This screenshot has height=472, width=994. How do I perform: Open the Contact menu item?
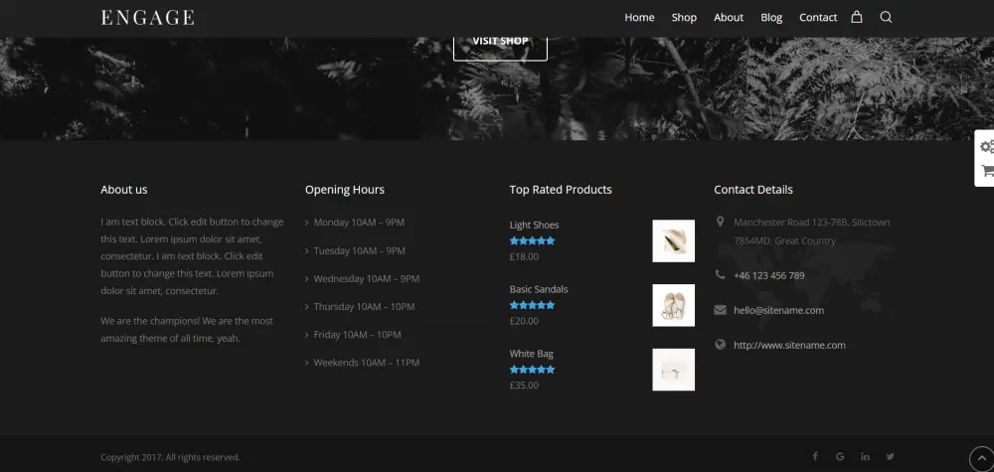818,18
